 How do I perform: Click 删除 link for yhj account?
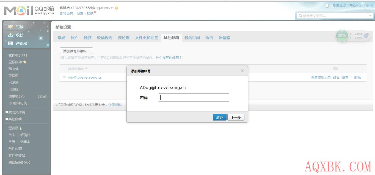coord(357,78)
